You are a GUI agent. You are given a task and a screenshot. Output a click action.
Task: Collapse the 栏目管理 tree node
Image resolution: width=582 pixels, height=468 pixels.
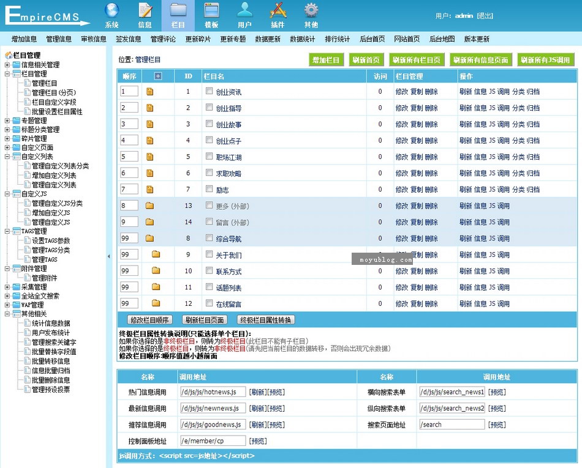[7, 74]
